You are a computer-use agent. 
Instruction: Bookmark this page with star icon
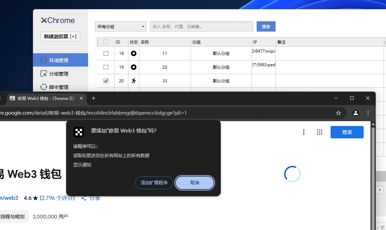coord(339,113)
